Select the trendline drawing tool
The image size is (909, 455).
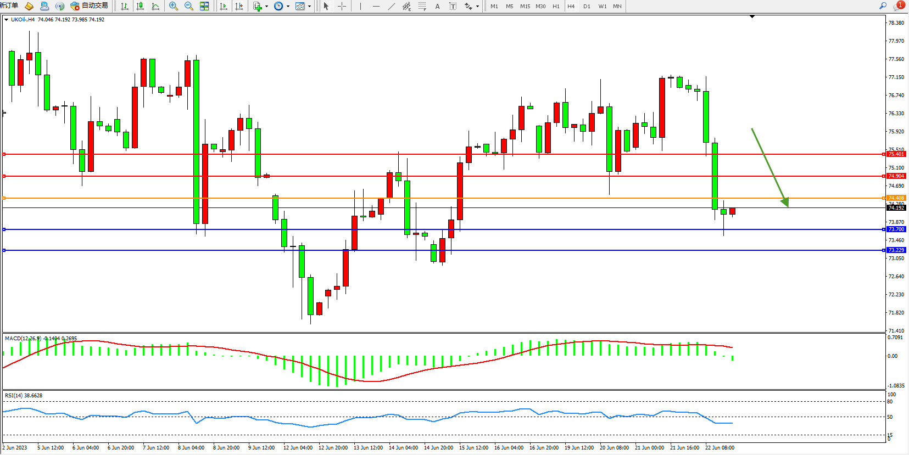pyautogui.click(x=391, y=6)
